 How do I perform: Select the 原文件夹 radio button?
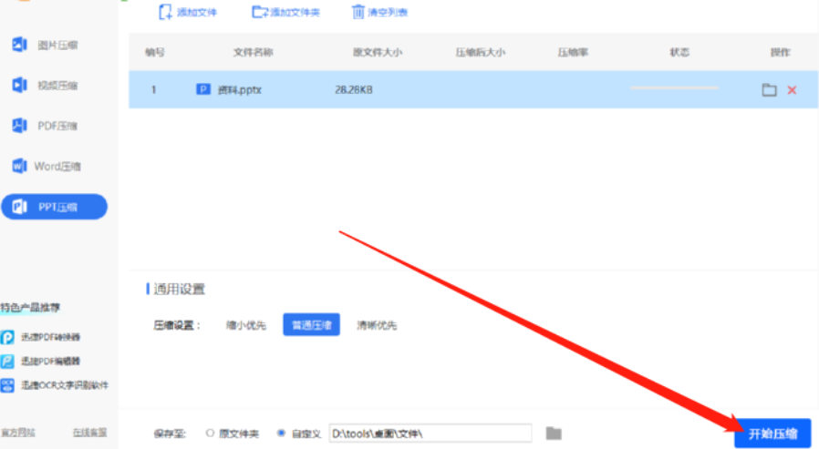pyautogui.click(x=210, y=433)
